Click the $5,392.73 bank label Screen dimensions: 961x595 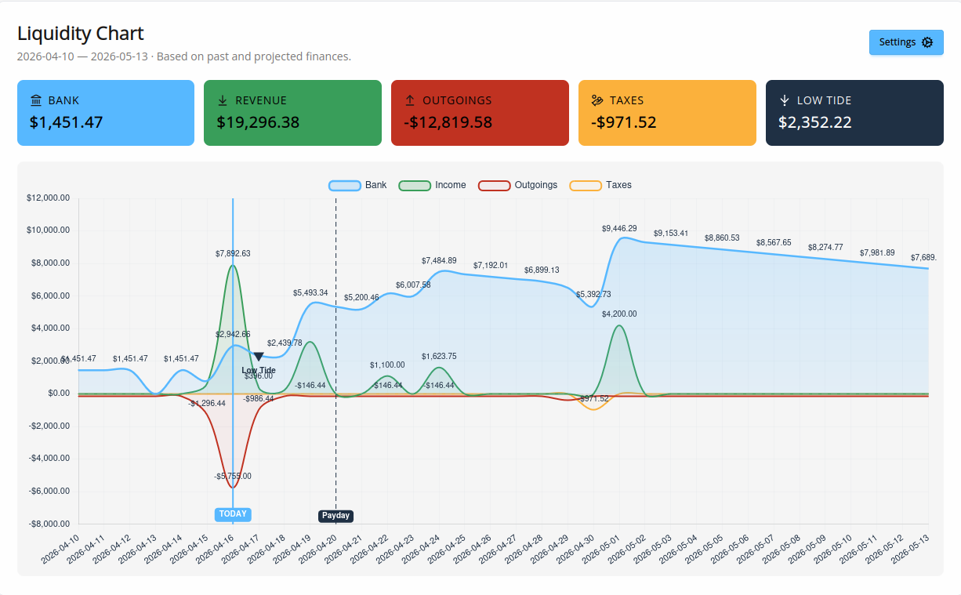[x=593, y=294]
